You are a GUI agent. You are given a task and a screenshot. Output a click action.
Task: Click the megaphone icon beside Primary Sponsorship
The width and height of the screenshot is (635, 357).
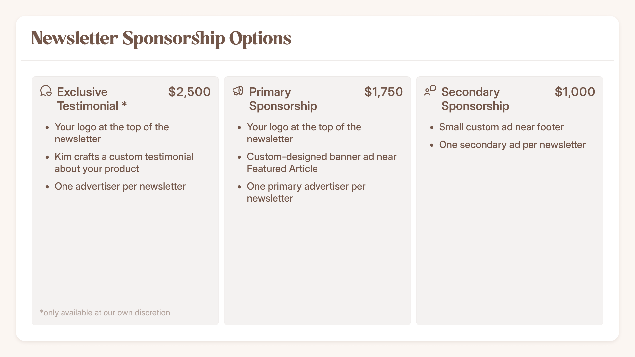pos(238,91)
